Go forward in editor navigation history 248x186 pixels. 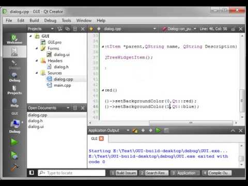(x=99, y=29)
